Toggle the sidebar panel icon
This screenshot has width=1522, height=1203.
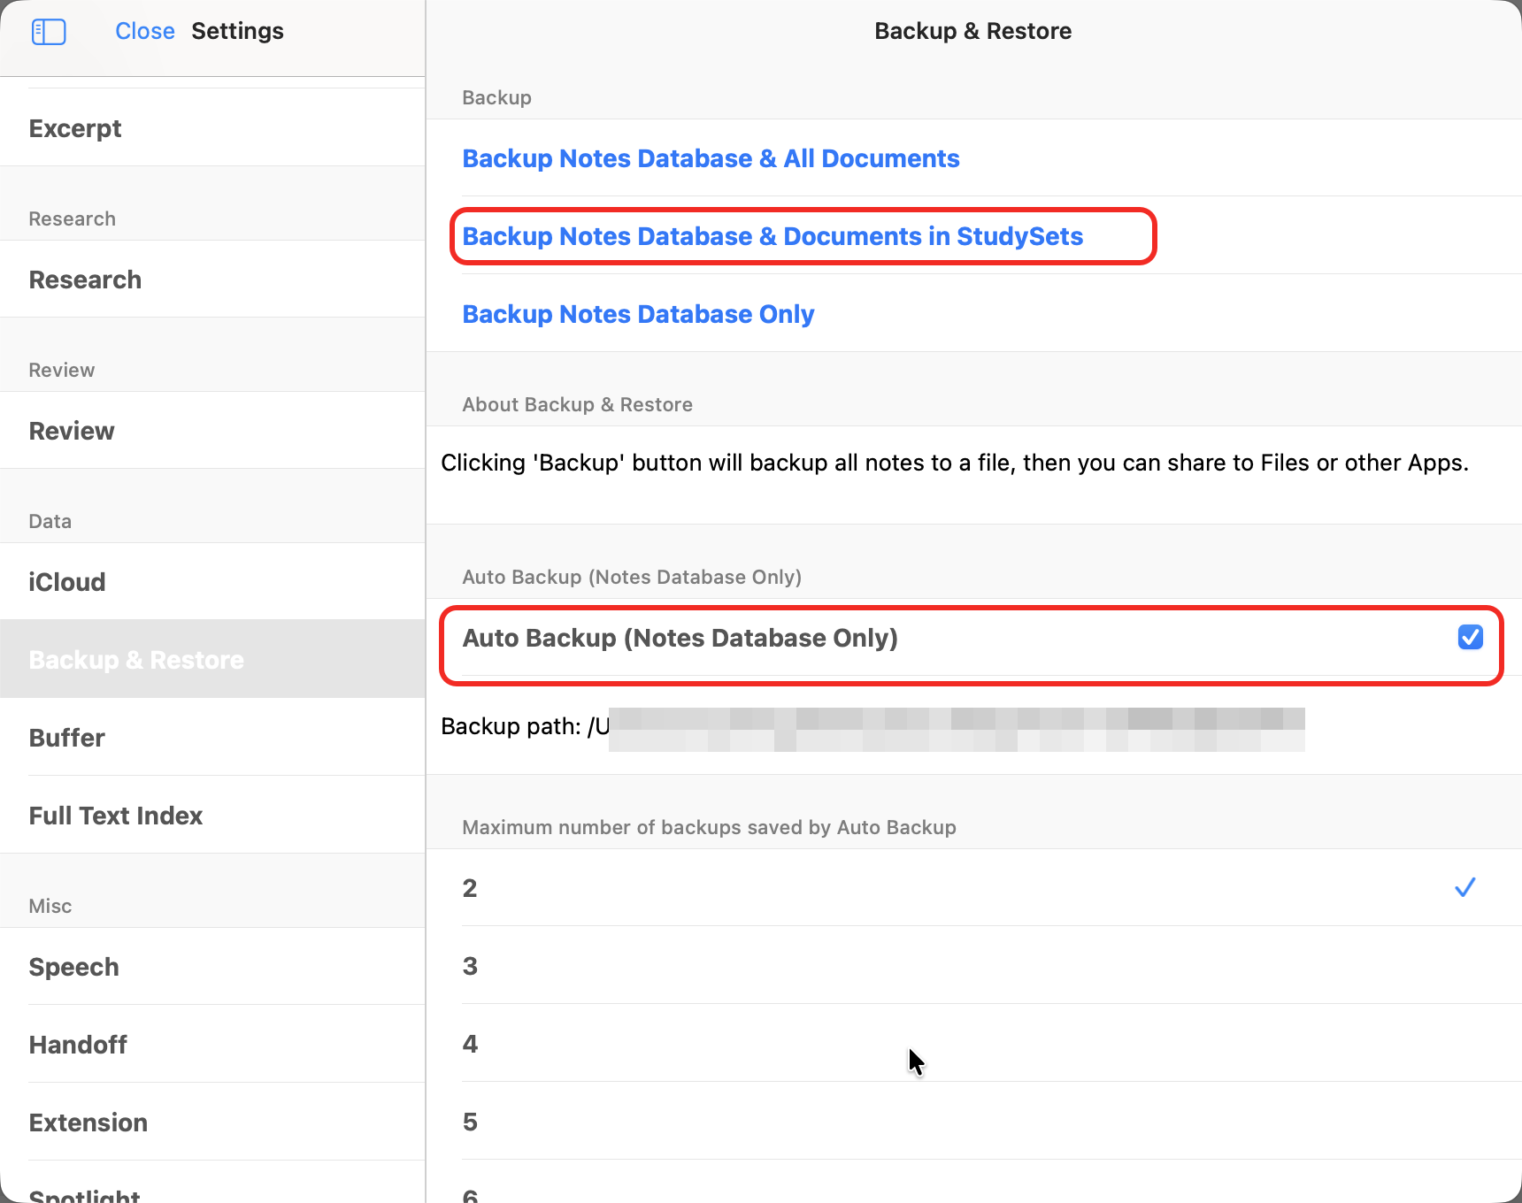pos(49,32)
